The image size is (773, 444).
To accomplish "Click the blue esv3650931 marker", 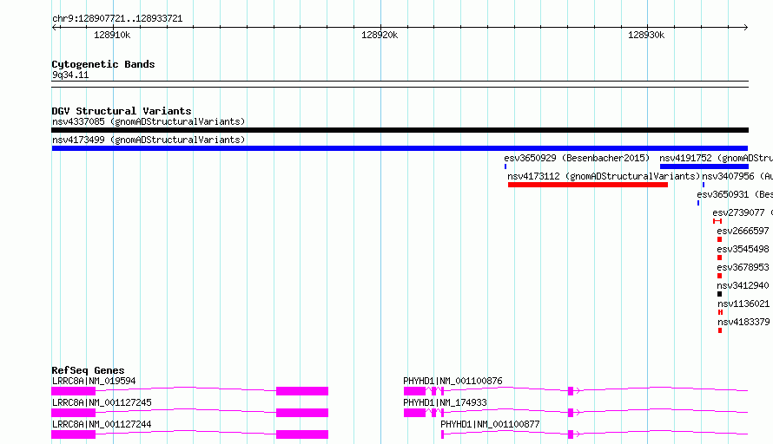I will coord(698,203).
